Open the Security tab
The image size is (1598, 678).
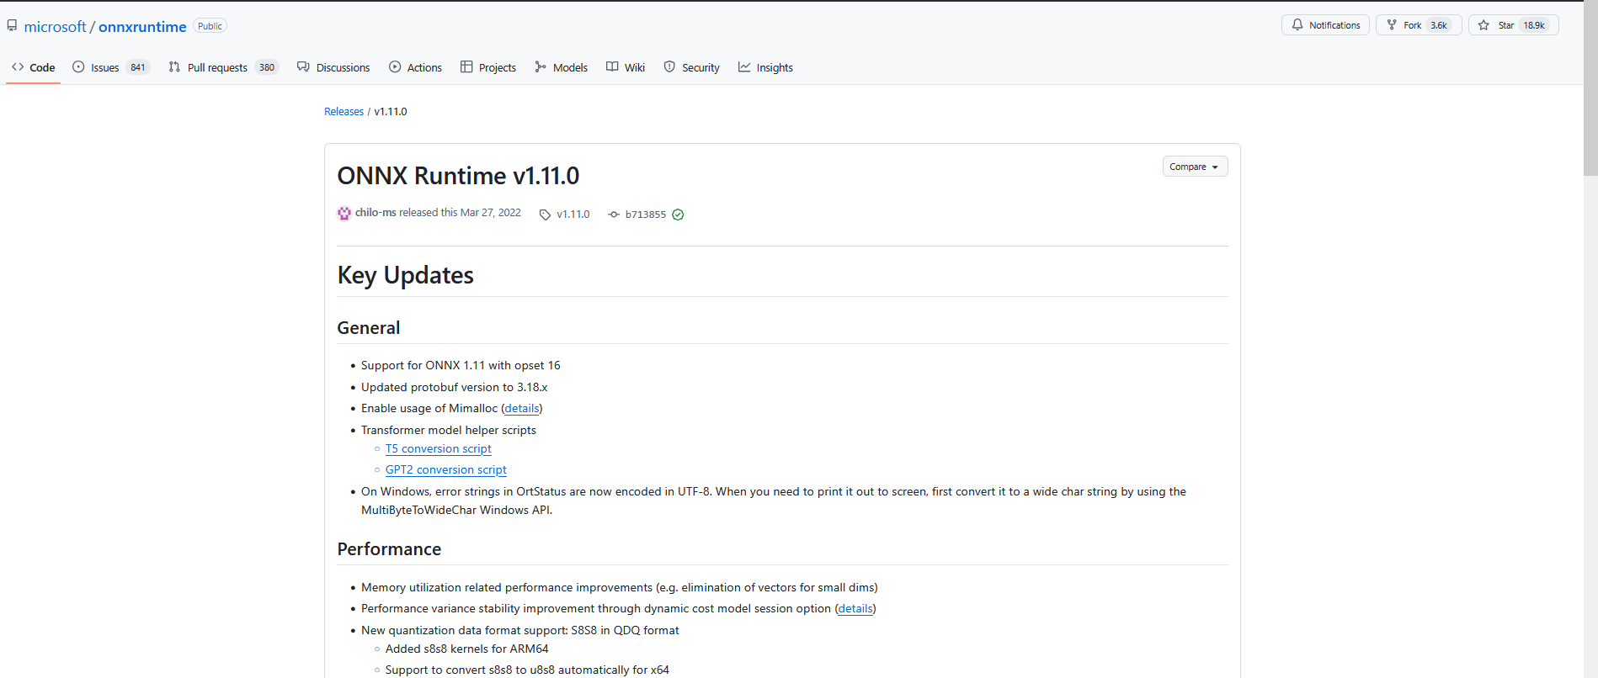pos(691,67)
